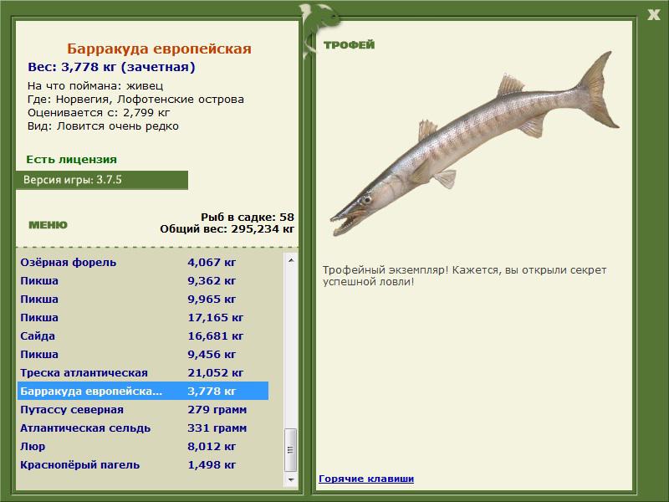Screen dimensions: 669x502
Task: Click the Где: Норвегия, Лофотенские острова line
Action: (x=135, y=99)
